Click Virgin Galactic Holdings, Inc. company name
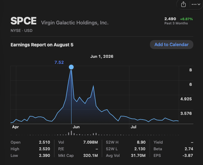This screenshot has height=165, width=203. tap(75, 23)
